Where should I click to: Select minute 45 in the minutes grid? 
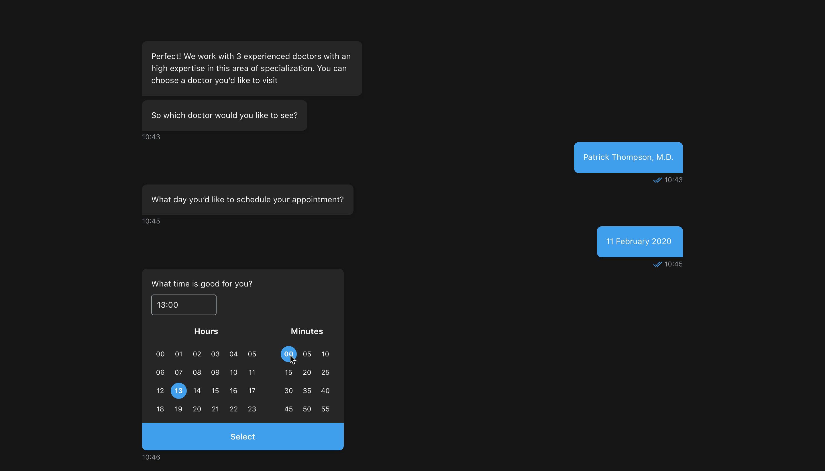pos(288,409)
